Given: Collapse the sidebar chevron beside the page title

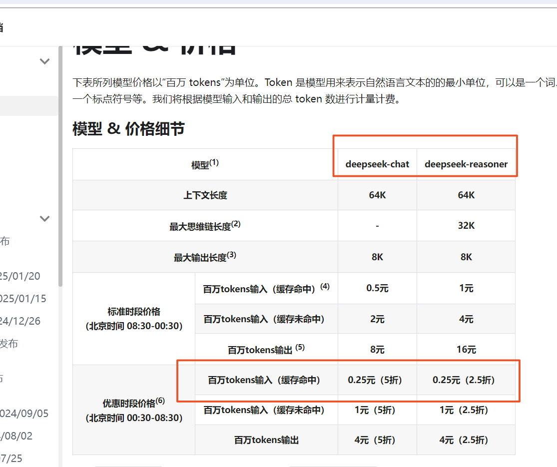Looking at the screenshot, I should [44, 61].
